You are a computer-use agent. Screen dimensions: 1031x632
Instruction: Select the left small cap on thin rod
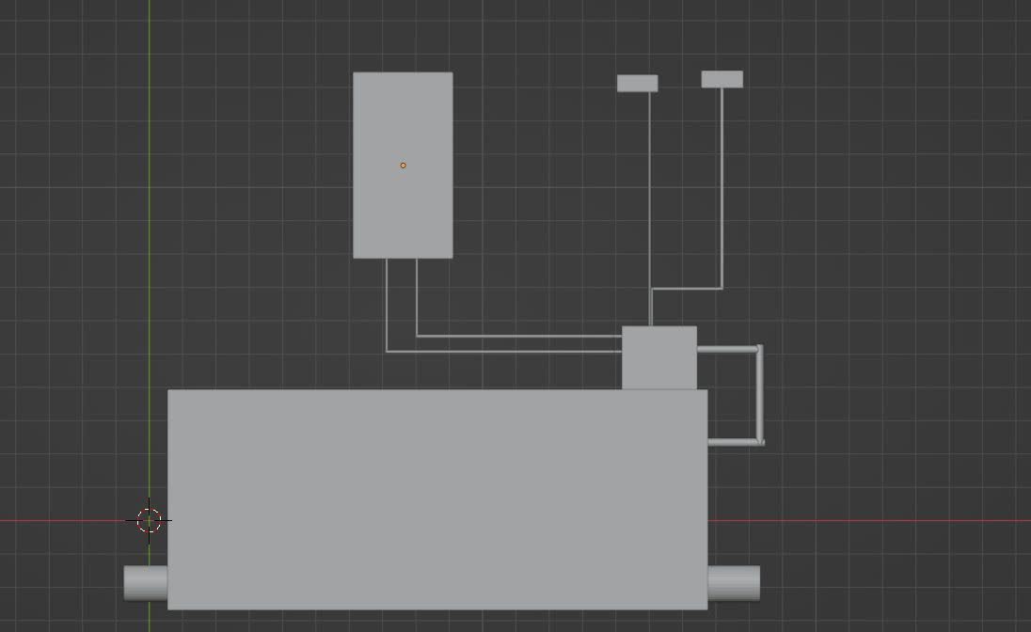point(637,84)
